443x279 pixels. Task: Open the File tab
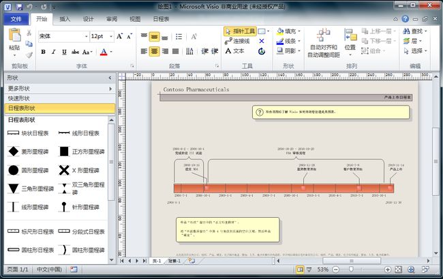pos(16,19)
